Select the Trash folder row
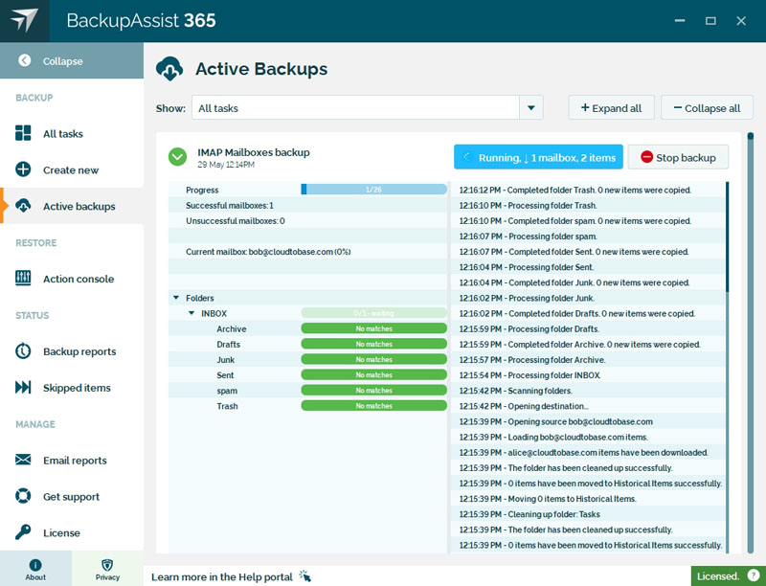Image resolution: width=766 pixels, height=586 pixels. [x=307, y=406]
